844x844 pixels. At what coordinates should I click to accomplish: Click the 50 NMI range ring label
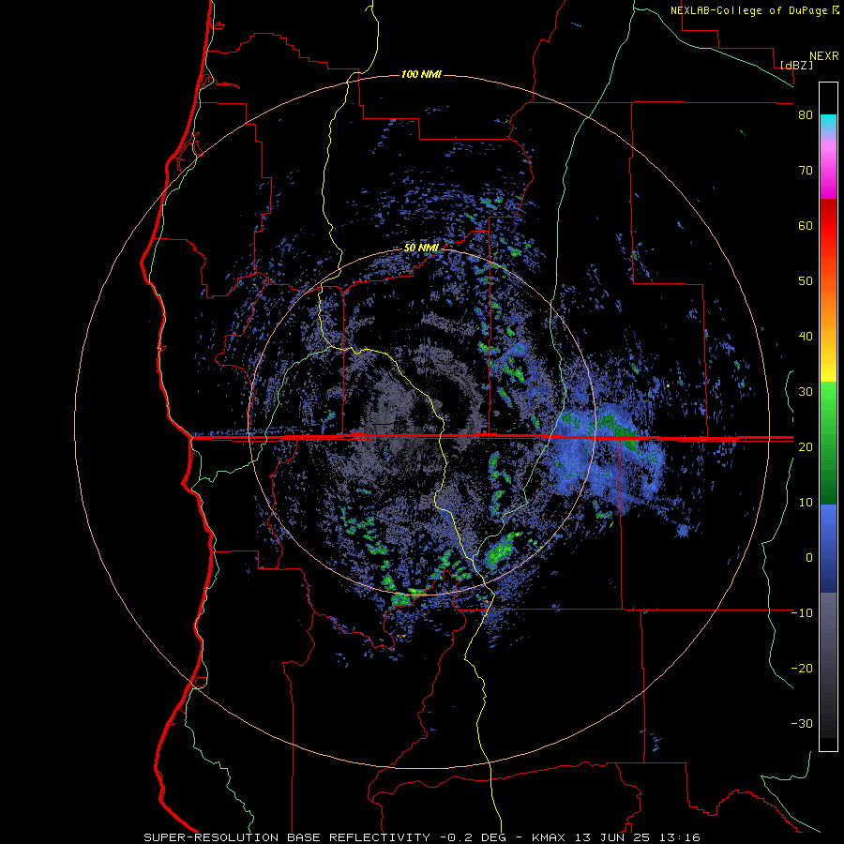coord(421,249)
